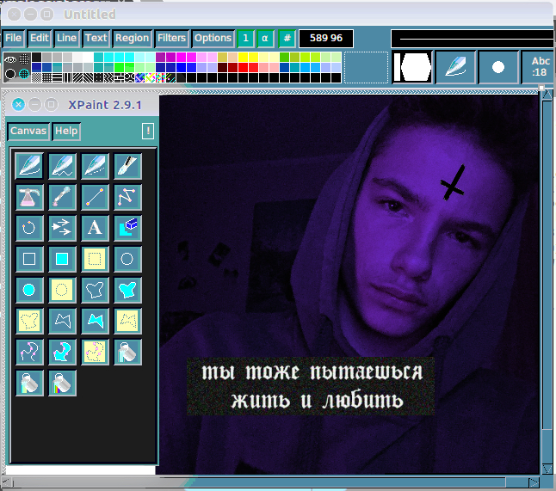Click the vertical scrollbar up arrow
Viewport: 556px width, 491px height.
point(547,95)
